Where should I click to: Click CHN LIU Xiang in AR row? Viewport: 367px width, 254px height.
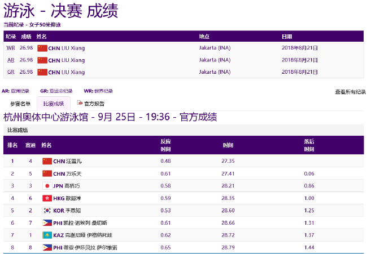tap(67, 60)
